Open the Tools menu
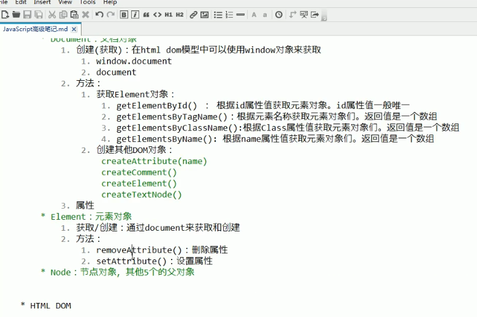The height and width of the screenshot is (317, 477). pyautogui.click(x=88, y=2)
